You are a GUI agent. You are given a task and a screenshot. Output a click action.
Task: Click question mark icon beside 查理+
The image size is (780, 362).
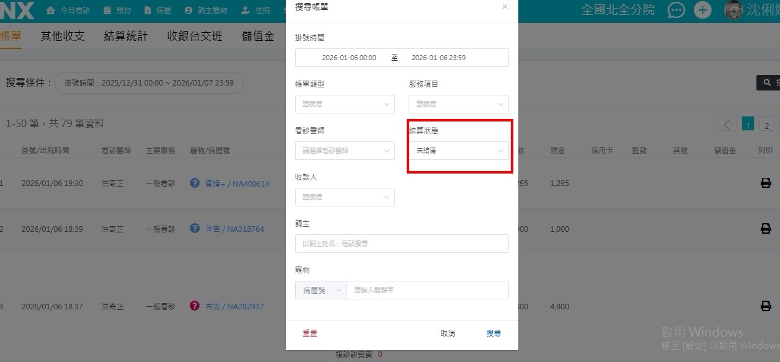(x=195, y=183)
